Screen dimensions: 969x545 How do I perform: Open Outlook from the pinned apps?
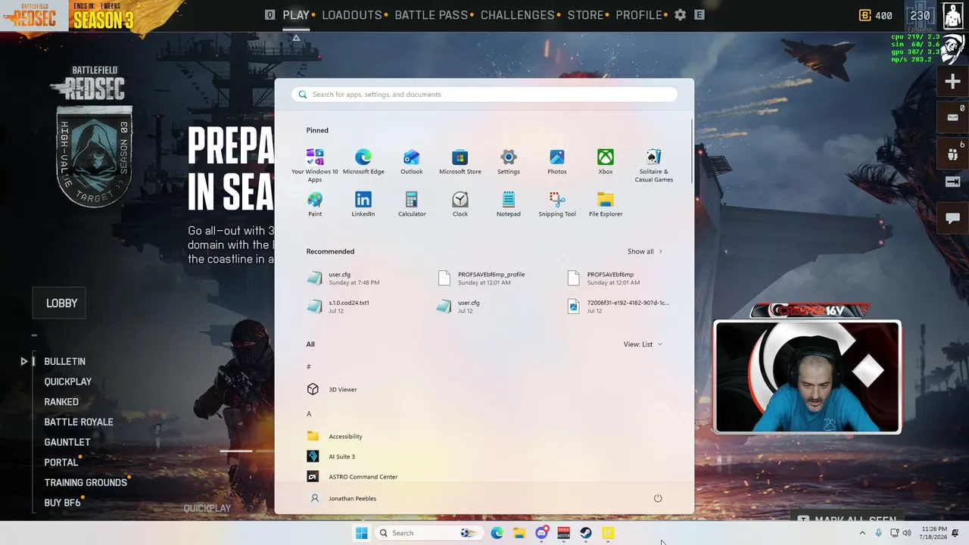pyautogui.click(x=412, y=162)
